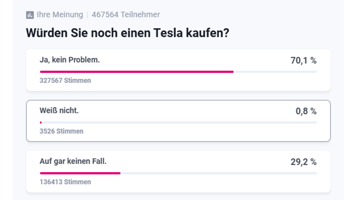356x200 pixels.
Task: Click the 70,1 % result value
Action: 303,61
